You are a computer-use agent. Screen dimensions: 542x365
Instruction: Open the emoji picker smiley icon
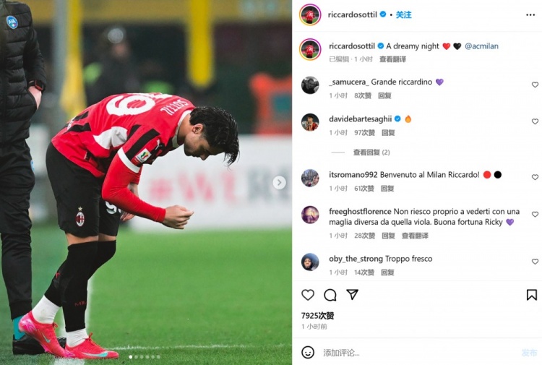click(308, 352)
